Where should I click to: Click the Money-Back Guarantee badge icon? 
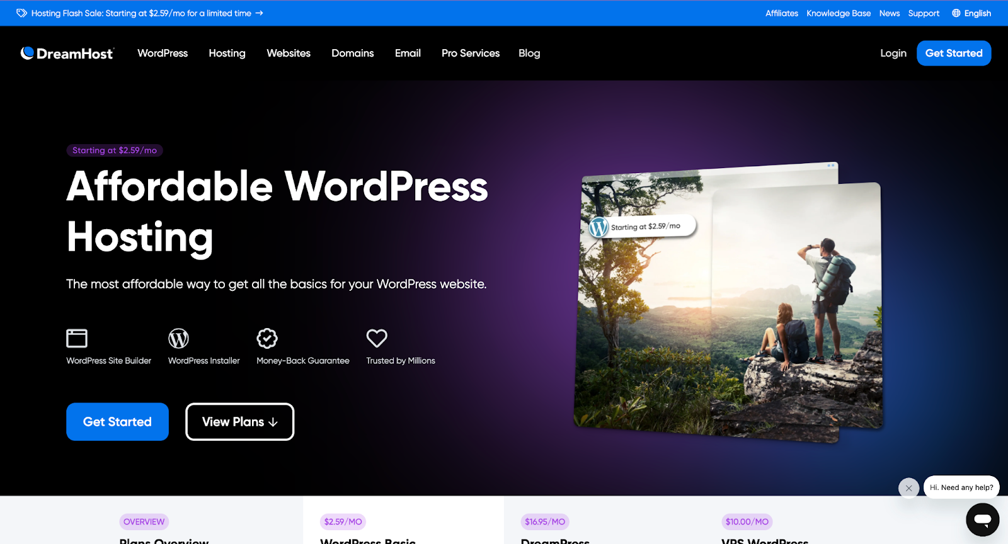(x=267, y=338)
